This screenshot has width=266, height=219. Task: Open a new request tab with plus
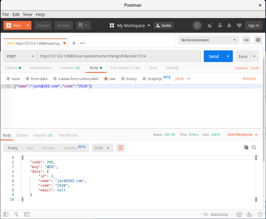tap(74, 43)
